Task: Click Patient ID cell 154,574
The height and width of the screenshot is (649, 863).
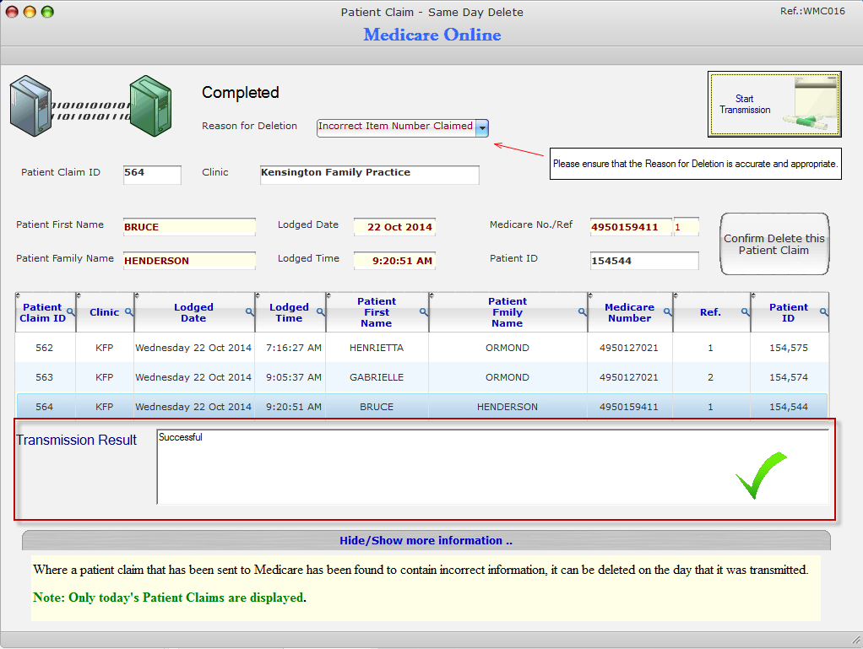Action: pyautogui.click(x=789, y=377)
